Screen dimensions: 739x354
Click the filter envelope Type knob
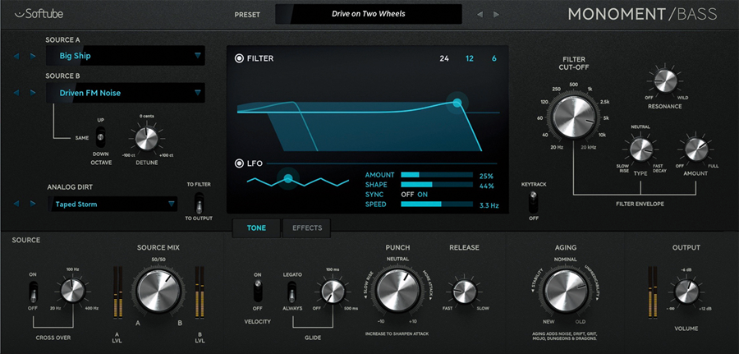point(640,149)
